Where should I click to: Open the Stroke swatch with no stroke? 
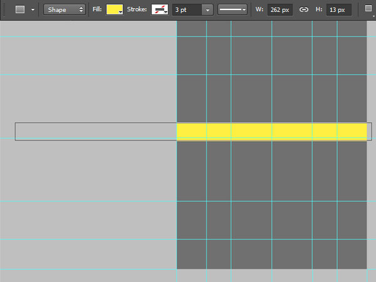160,9
